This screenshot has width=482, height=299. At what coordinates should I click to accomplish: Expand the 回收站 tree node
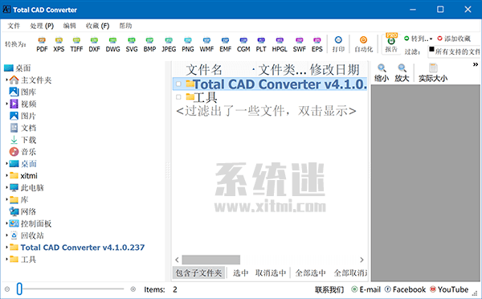coord(6,236)
